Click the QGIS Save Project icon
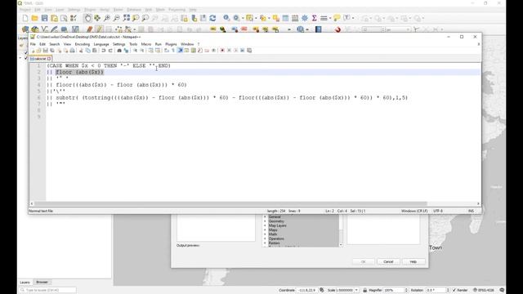Screen dimensions: 523x294 [44, 18]
